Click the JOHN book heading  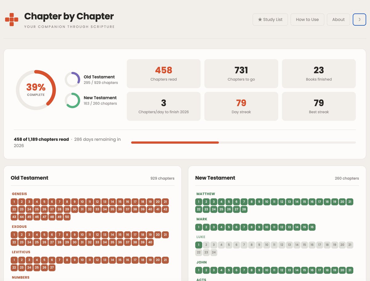coord(202,262)
